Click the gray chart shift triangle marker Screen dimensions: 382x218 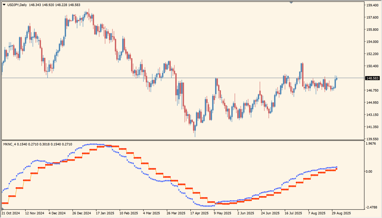[x=291, y=3]
